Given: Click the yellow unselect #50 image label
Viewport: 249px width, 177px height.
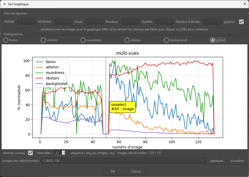Looking at the screenshot, I should click(122, 107).
